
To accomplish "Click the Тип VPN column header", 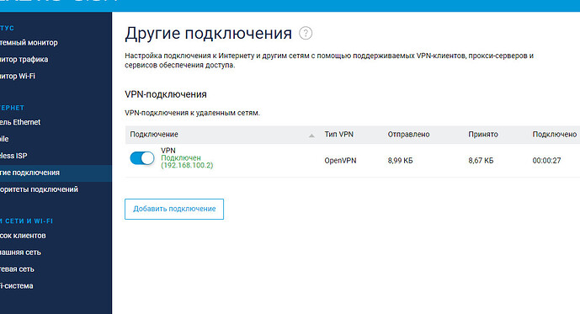I will [339, 134].
